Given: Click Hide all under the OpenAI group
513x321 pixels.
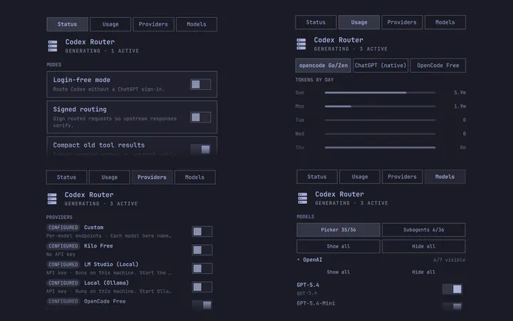Looking at the screenshot, I should pyautogui.click(x=423, y=272).
